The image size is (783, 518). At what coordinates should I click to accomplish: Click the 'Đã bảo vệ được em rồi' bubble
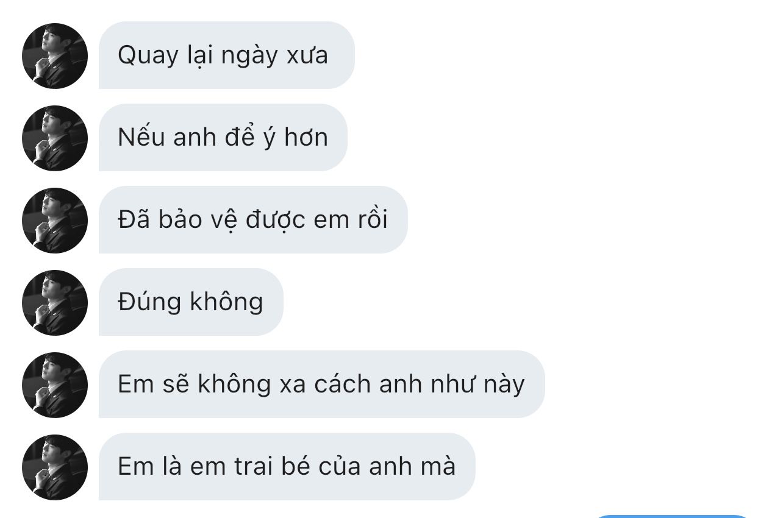tap(253, 220)
